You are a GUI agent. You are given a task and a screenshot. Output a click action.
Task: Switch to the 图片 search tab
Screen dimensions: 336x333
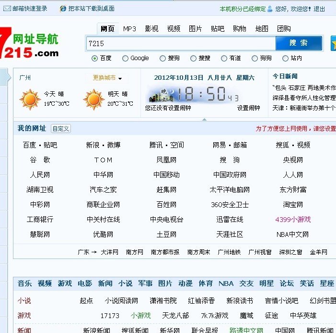click(196, 28)
